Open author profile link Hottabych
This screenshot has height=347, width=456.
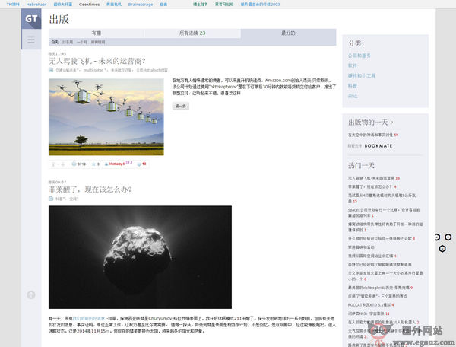tap(117, 164)
